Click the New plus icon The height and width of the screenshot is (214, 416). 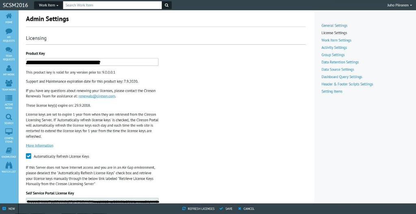pos(4,209)
